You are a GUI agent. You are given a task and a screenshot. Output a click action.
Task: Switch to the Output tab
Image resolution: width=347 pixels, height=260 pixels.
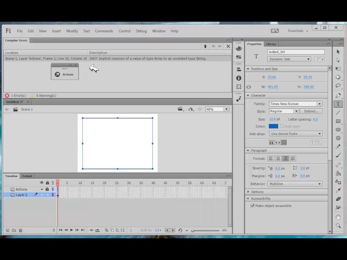point(27,176)
